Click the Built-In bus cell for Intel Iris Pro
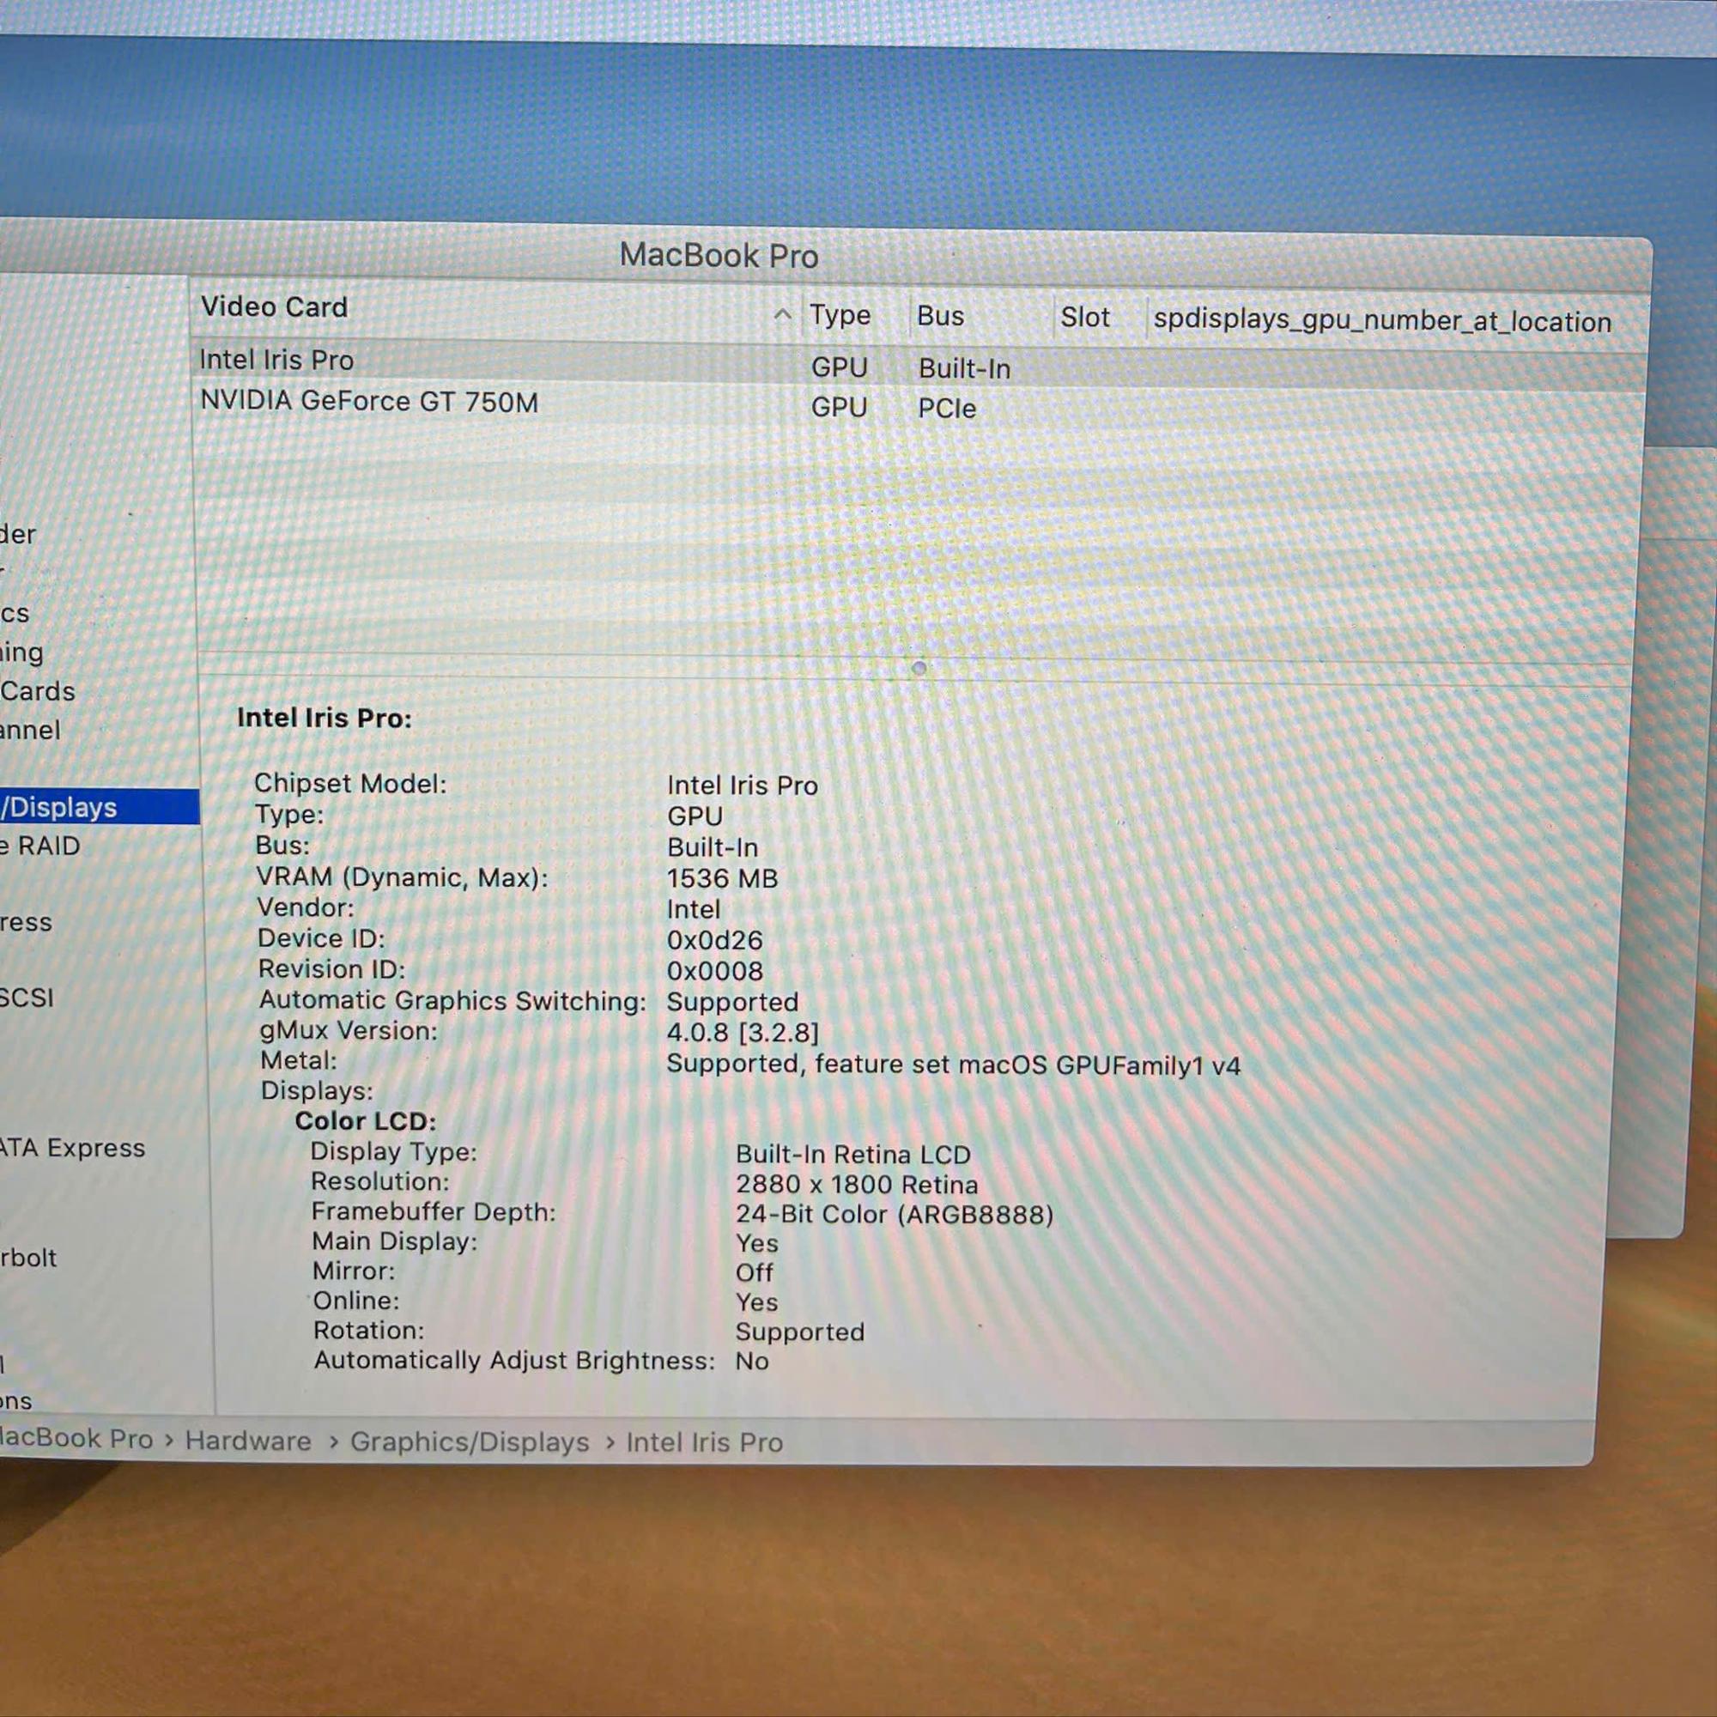Image resolution: width=1717 pixels, height=1717 pixels. point(964,369)
